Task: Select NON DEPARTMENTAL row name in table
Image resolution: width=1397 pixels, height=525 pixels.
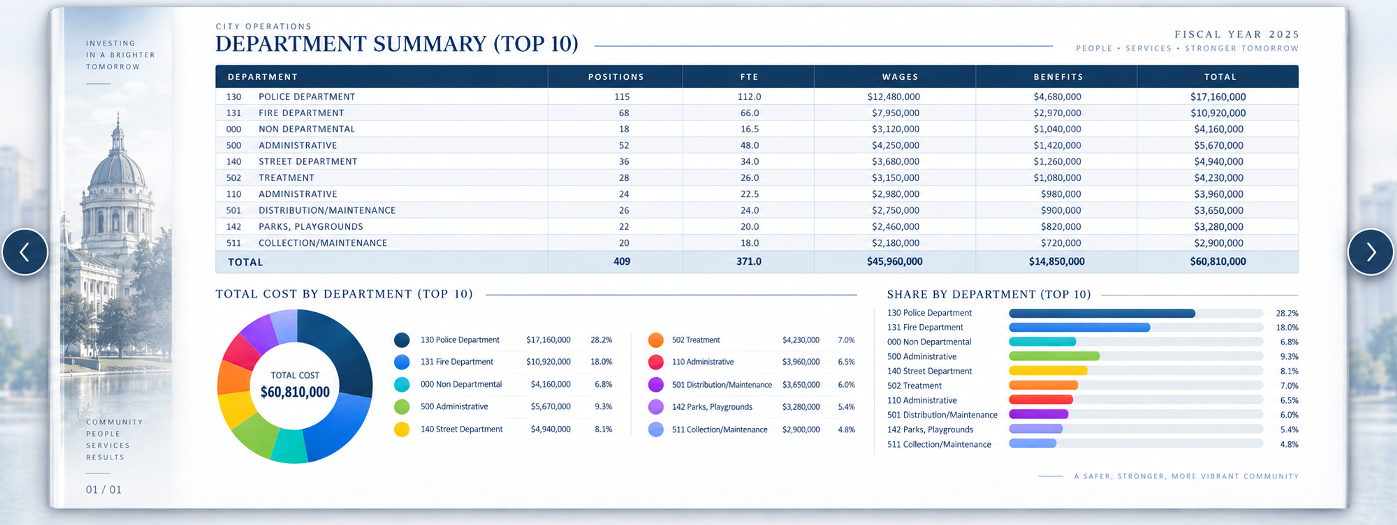Action: (x=306, y=129)
